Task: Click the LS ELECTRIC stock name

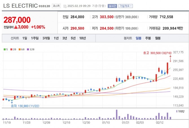Action: pos(21,6)
